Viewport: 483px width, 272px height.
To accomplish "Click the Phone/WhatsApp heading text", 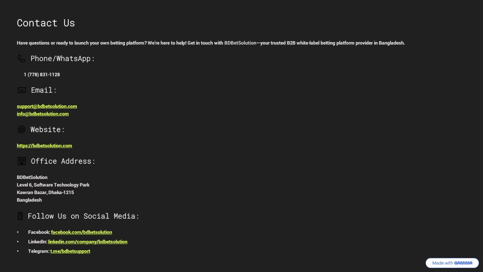I will (63, 58).
